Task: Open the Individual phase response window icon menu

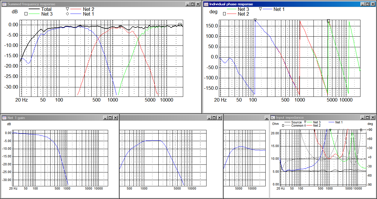Action: point(206,4)
